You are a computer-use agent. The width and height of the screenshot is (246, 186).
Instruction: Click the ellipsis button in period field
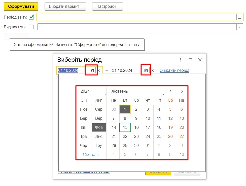240,17
